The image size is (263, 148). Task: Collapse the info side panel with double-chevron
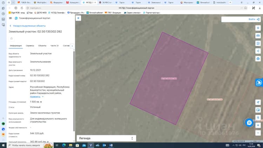tap(78, 18)
